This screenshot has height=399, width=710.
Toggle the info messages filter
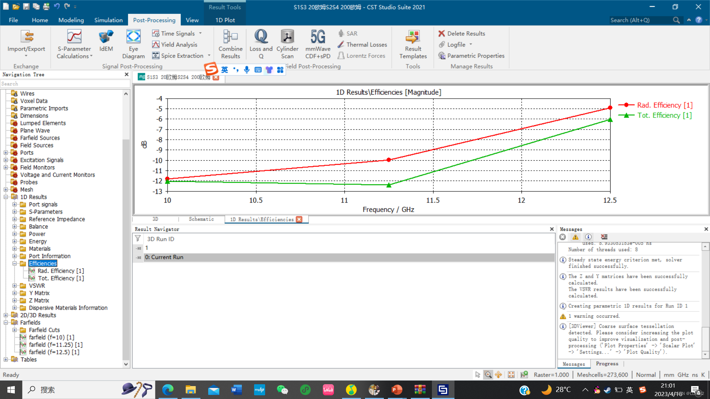(588, 237)
